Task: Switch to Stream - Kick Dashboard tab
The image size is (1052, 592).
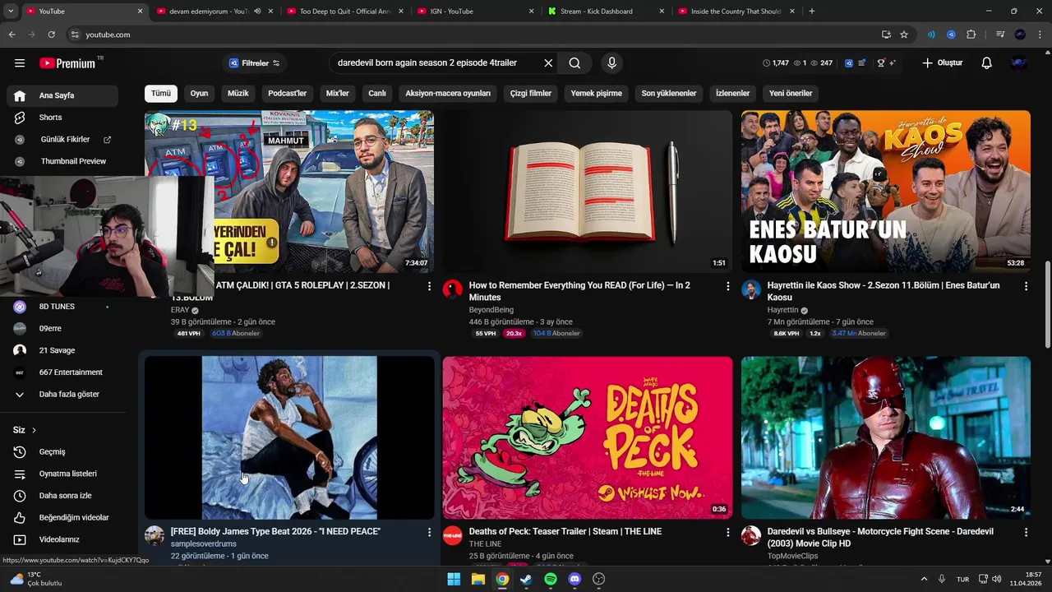Action: [607, 12]
